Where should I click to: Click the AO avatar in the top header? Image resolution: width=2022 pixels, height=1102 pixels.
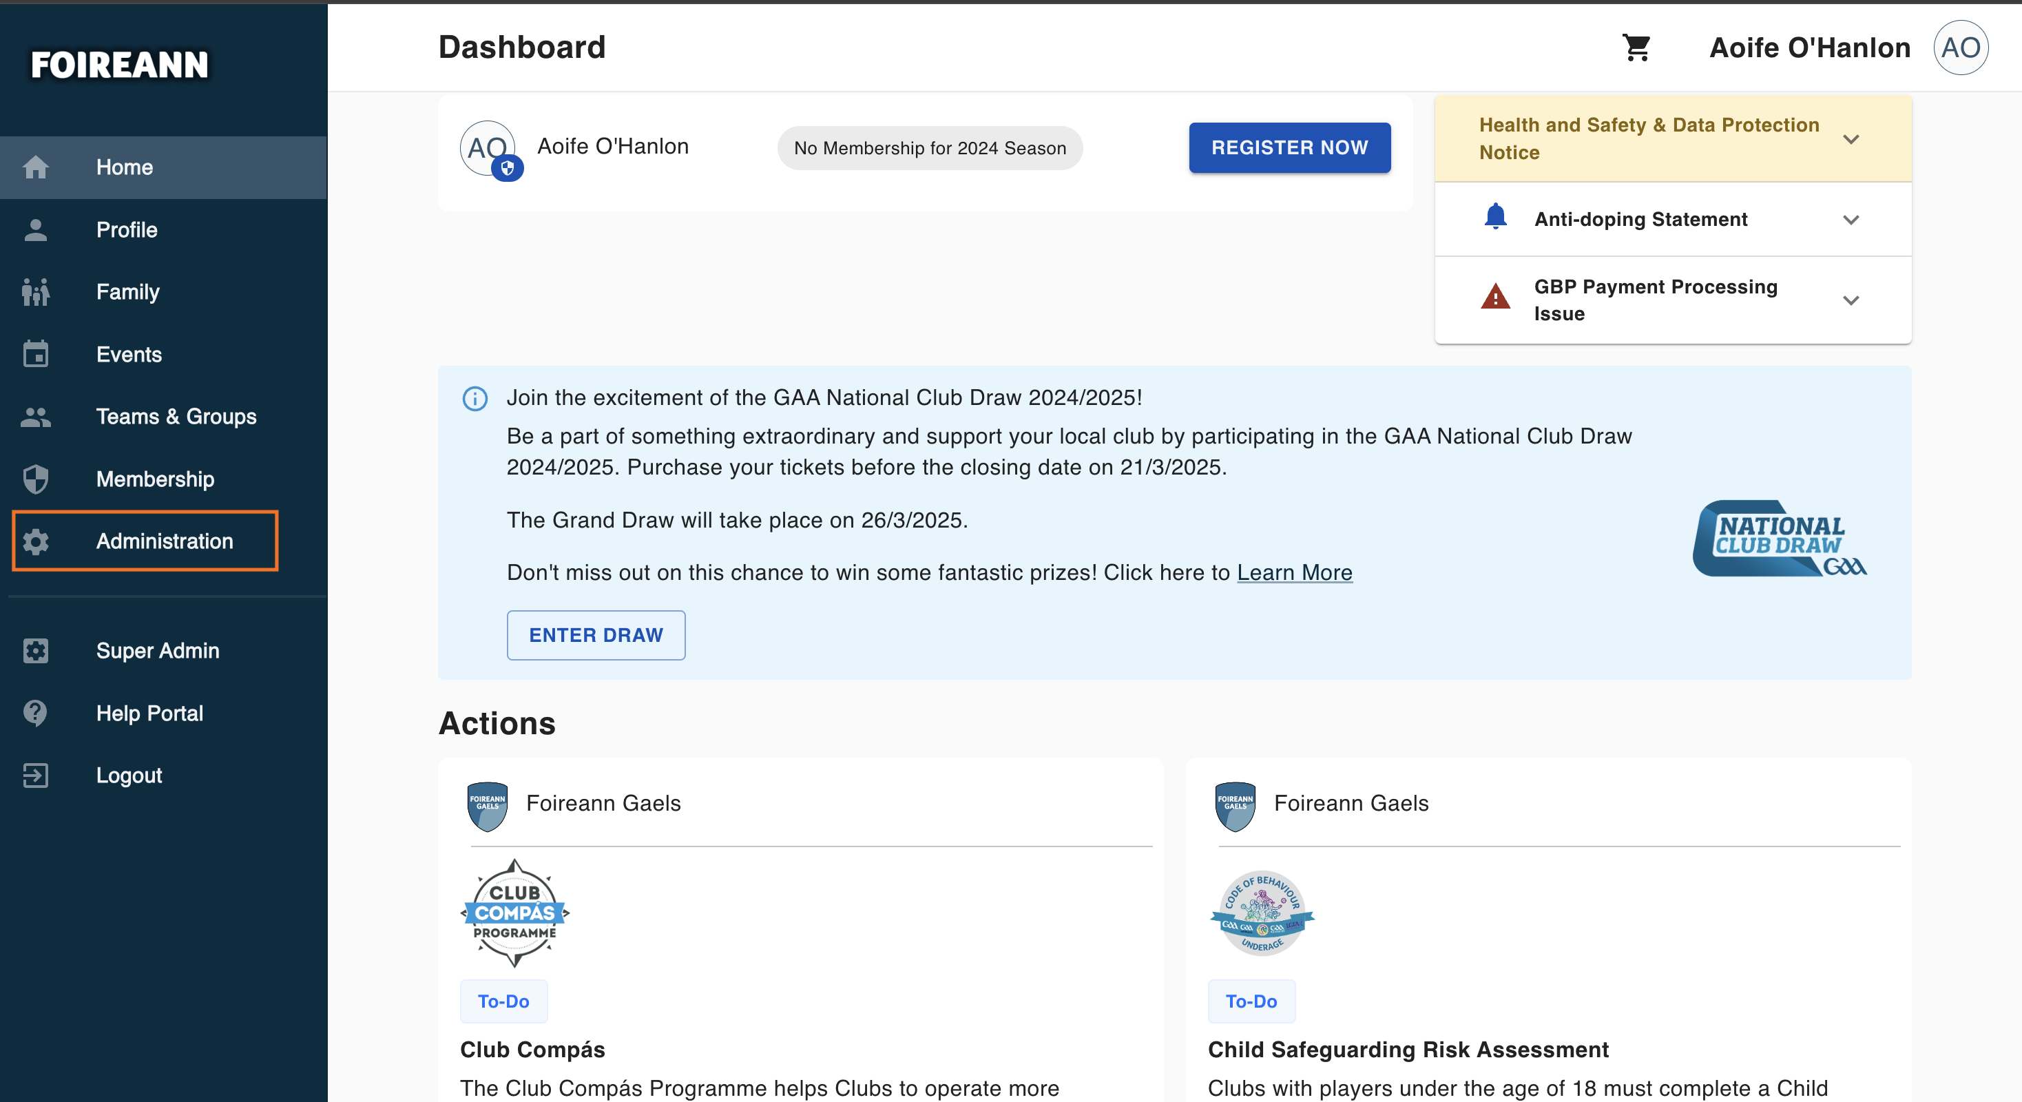click(x=1961, y=48)
